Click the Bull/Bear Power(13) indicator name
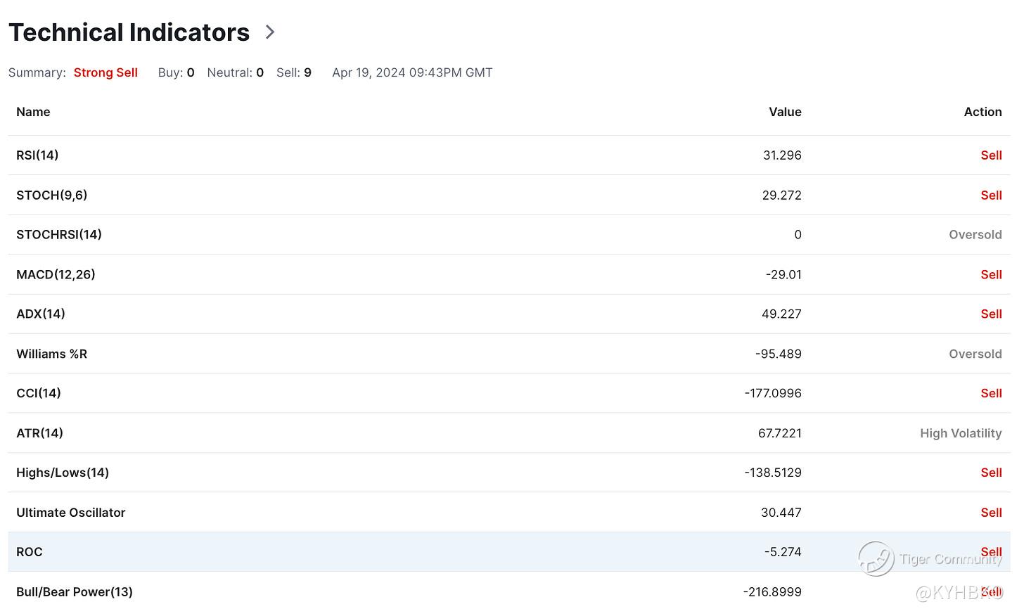Screen dimensions: 1024x616 click(75, 592)
